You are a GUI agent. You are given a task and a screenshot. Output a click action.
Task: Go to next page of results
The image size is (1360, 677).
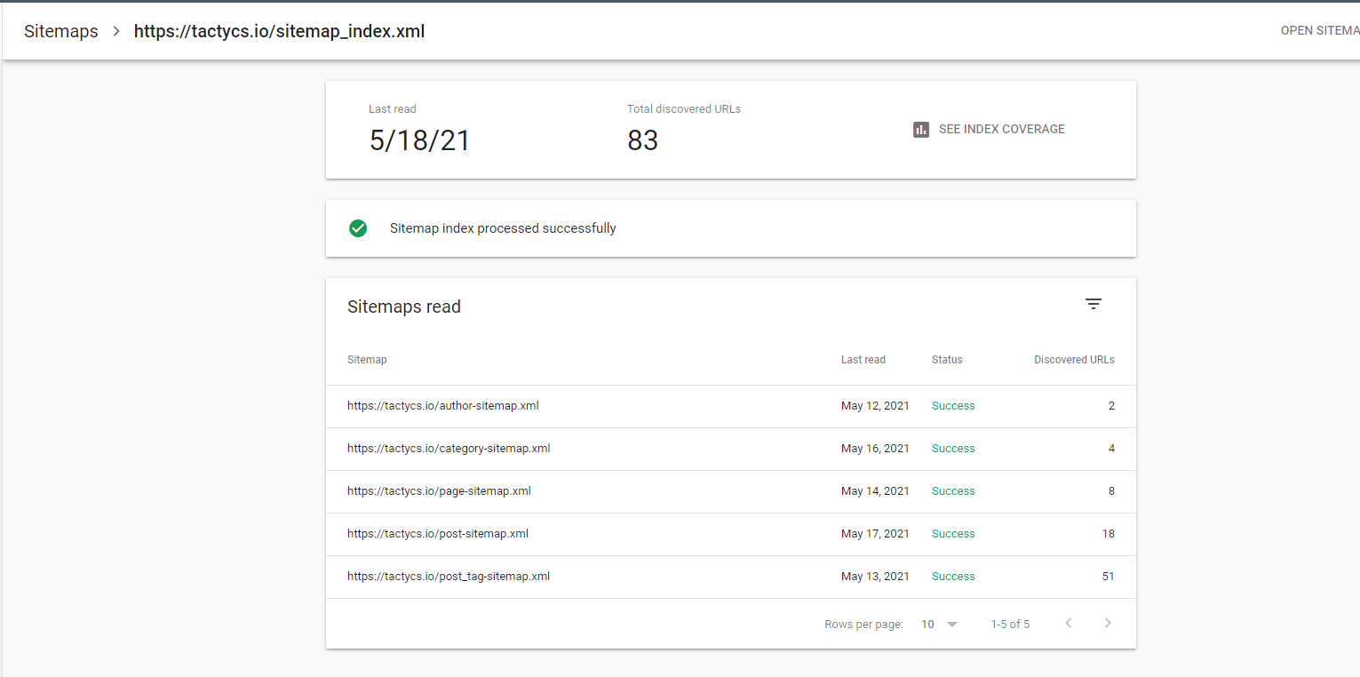(1108, 624)
